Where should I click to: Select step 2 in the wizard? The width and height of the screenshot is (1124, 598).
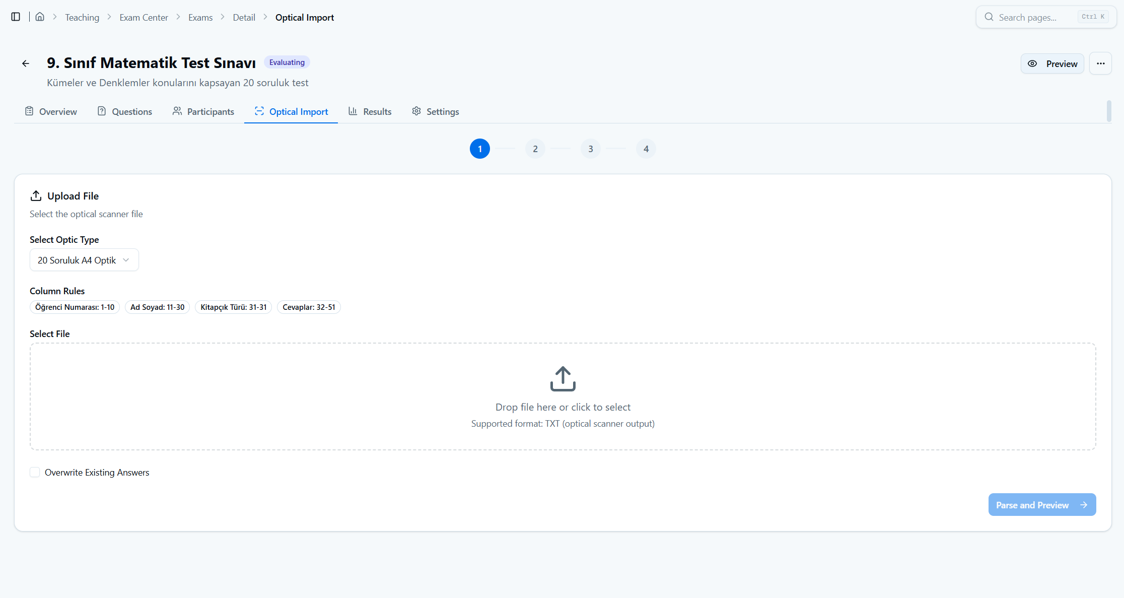(535, 149)
